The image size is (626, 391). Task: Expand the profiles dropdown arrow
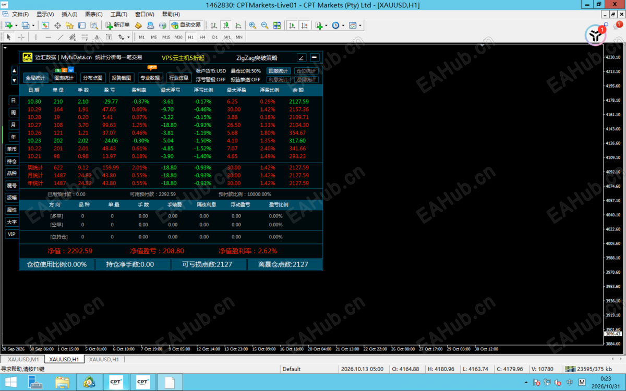pyautogui.click(x=33, y=25)
